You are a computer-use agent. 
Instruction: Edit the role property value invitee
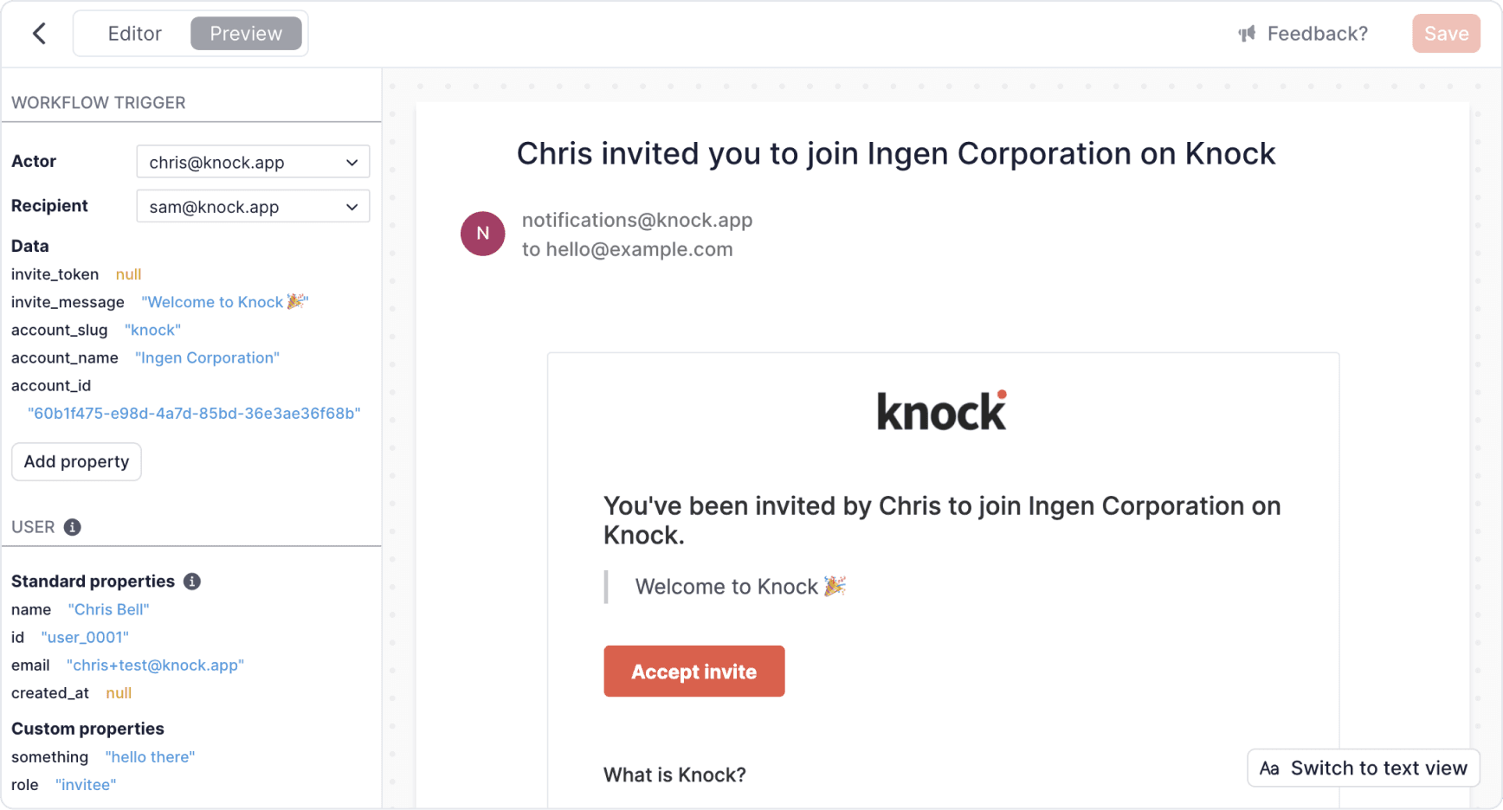[x=86, y=785]
